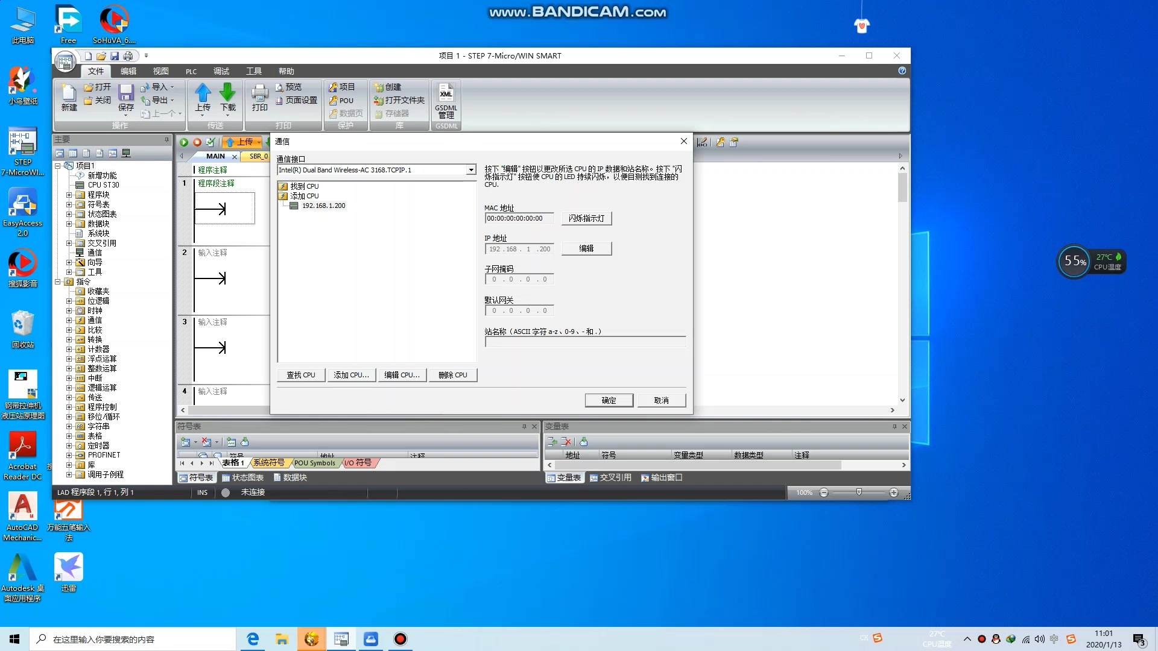Click the communication icon in the main panel toolbar
Image resolution: width=1158 pixels, height=651 pixels.
click(126, 153)
